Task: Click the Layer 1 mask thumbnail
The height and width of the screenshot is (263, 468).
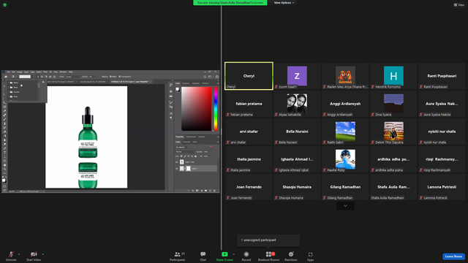Action: [x=189, y=169]
